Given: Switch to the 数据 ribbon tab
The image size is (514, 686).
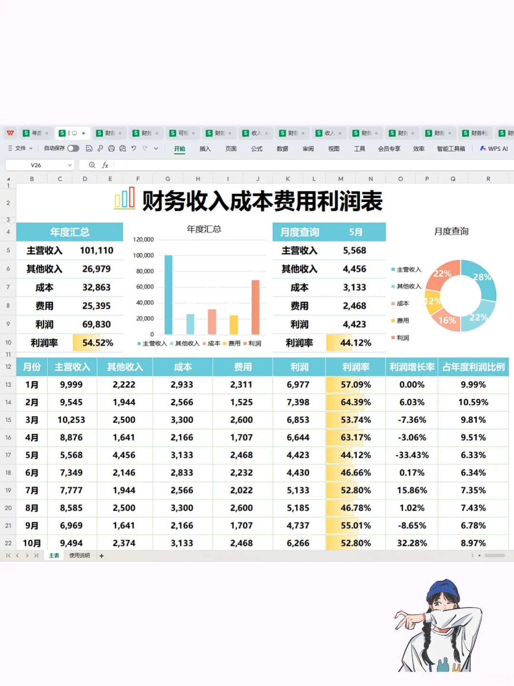Looking at the screenshot, I should click(x=282, y=148).
